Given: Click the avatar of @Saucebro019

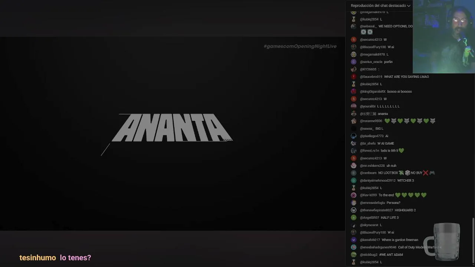Looking at the screenshot, I should [x=354, y=77].
